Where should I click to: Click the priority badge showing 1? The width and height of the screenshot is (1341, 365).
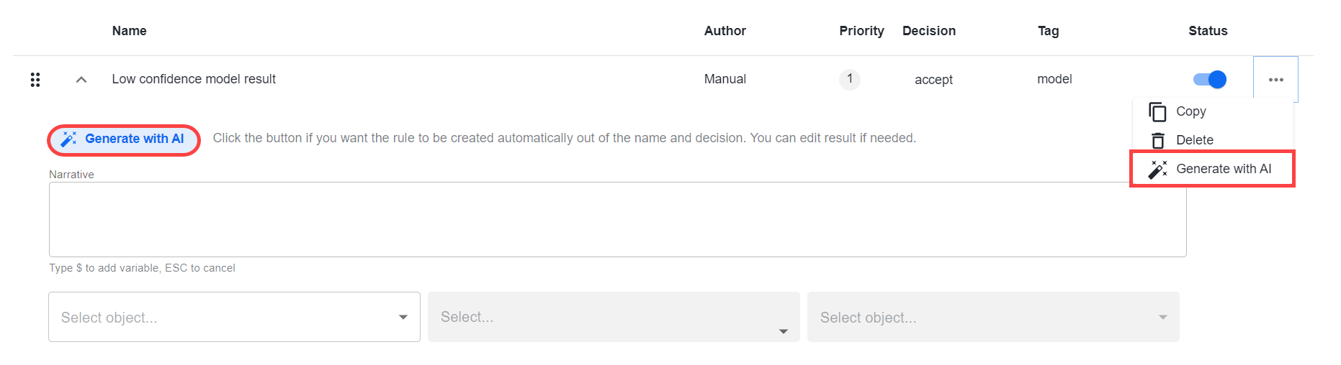[x=850, y=79]
